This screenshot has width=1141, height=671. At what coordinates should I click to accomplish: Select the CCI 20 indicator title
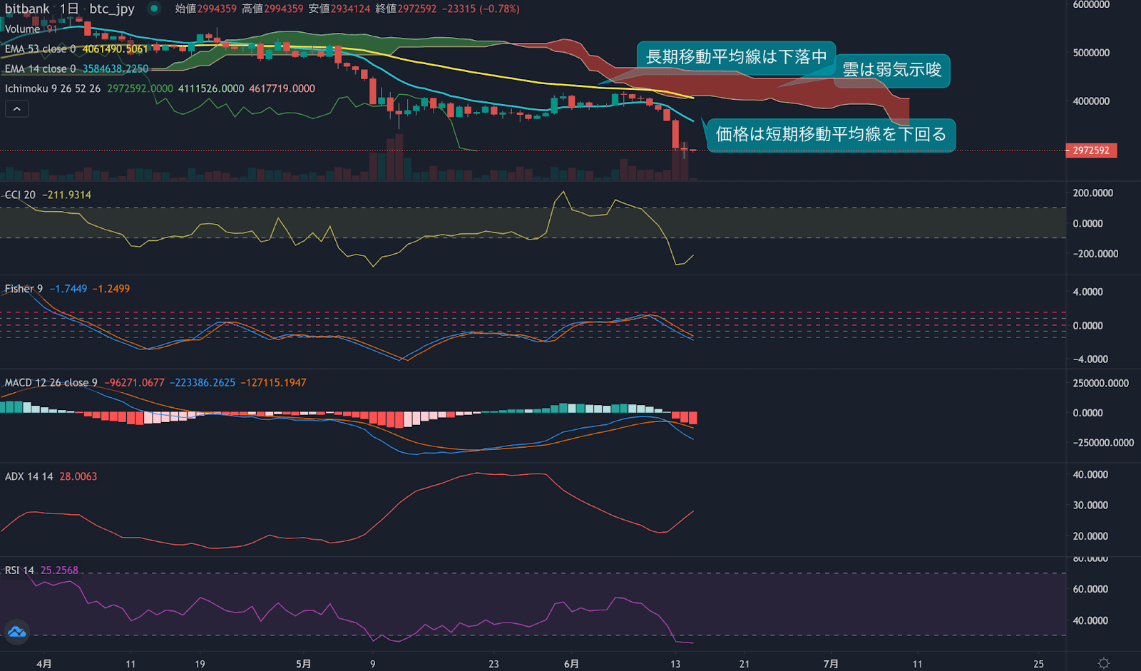[20, 195]
